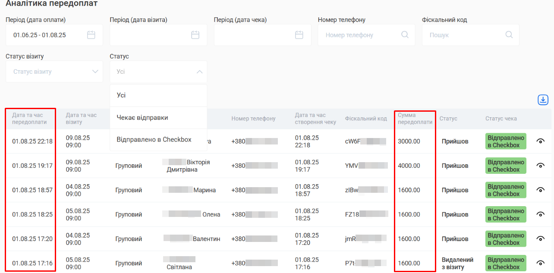Open calendar icon in payment date period
This screenshot has height=273, width=554.
[x=91, y=35]
